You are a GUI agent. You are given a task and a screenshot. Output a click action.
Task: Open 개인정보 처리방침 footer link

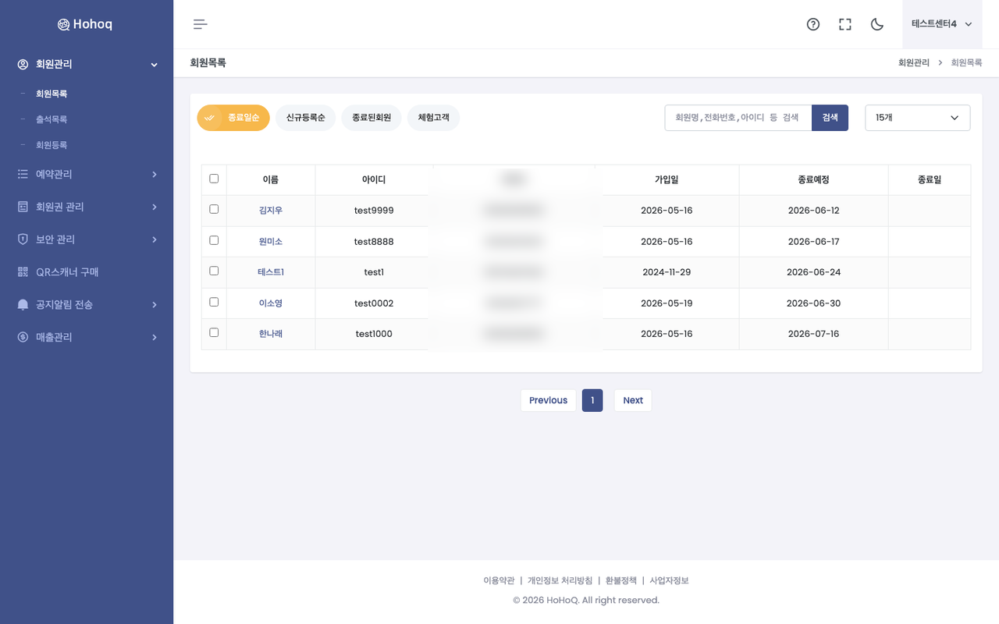point(560,580)
